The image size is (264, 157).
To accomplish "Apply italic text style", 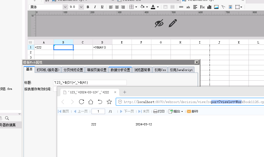I will click(x=95, y=7).
